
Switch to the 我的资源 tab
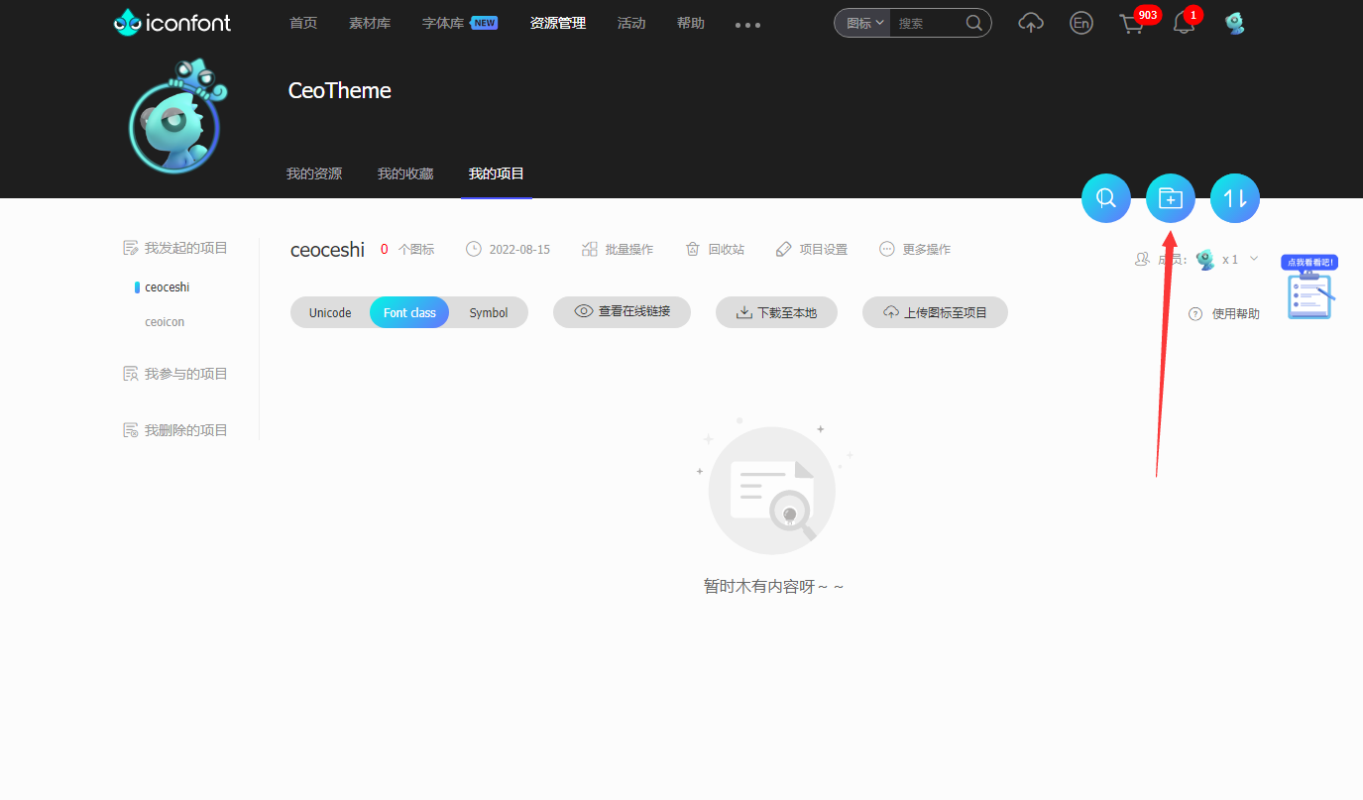pos(314,173)
